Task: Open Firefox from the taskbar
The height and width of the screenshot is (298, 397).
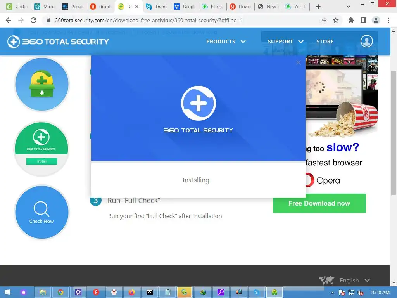Action: 131,293
